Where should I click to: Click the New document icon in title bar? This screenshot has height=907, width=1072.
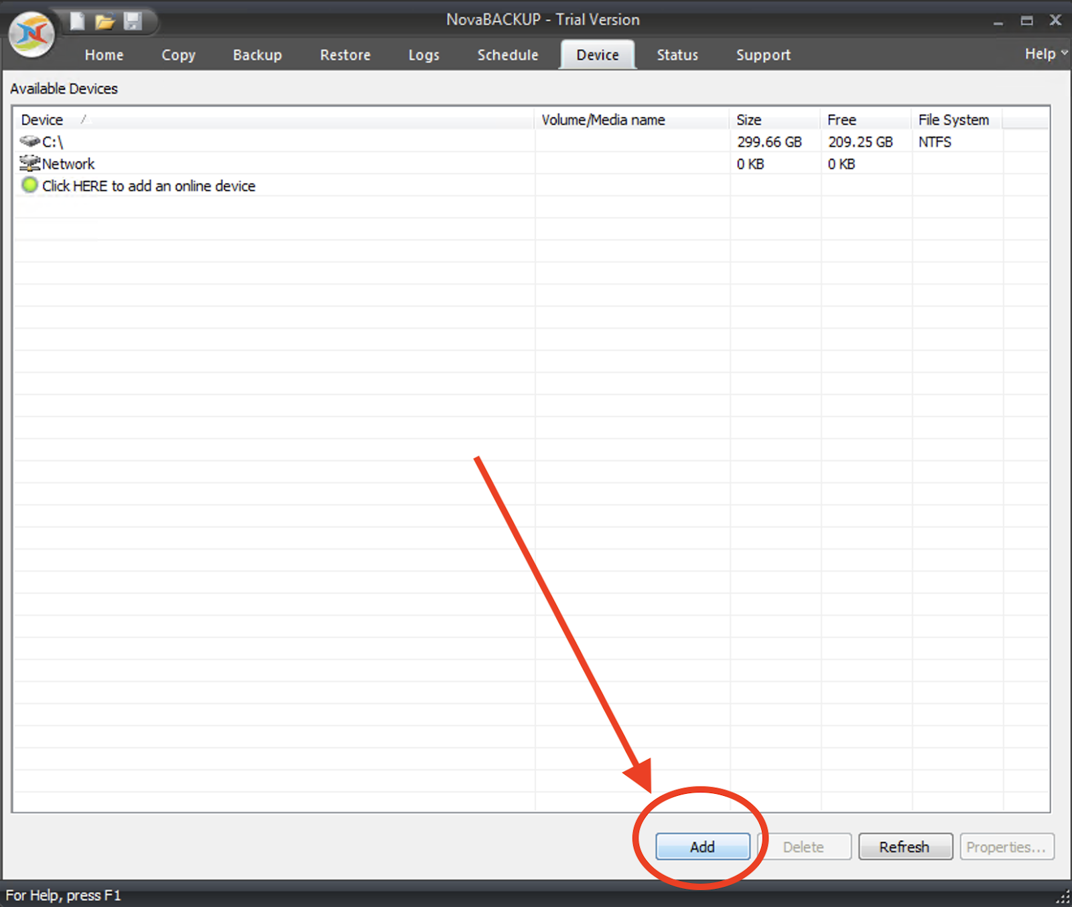(78, 21)
